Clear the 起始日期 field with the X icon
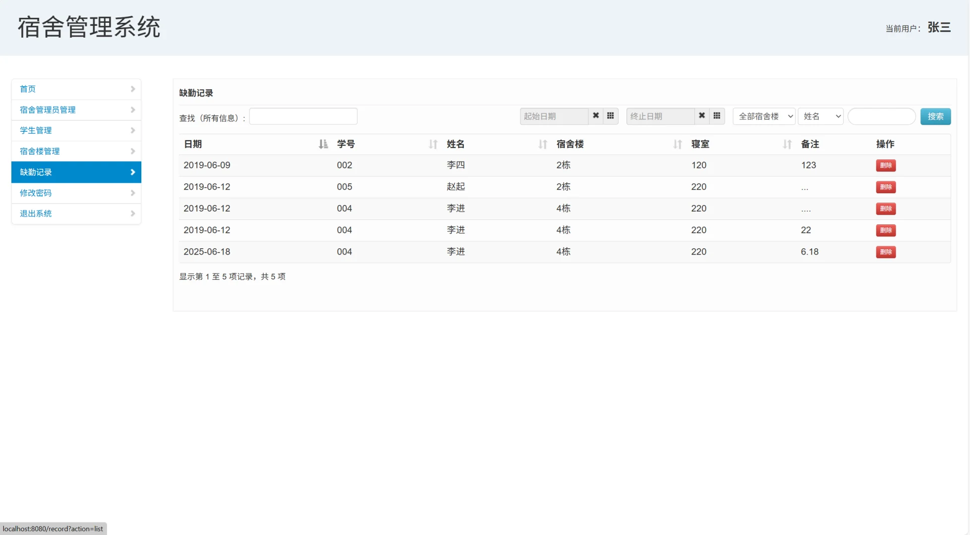 coord(595,116)
